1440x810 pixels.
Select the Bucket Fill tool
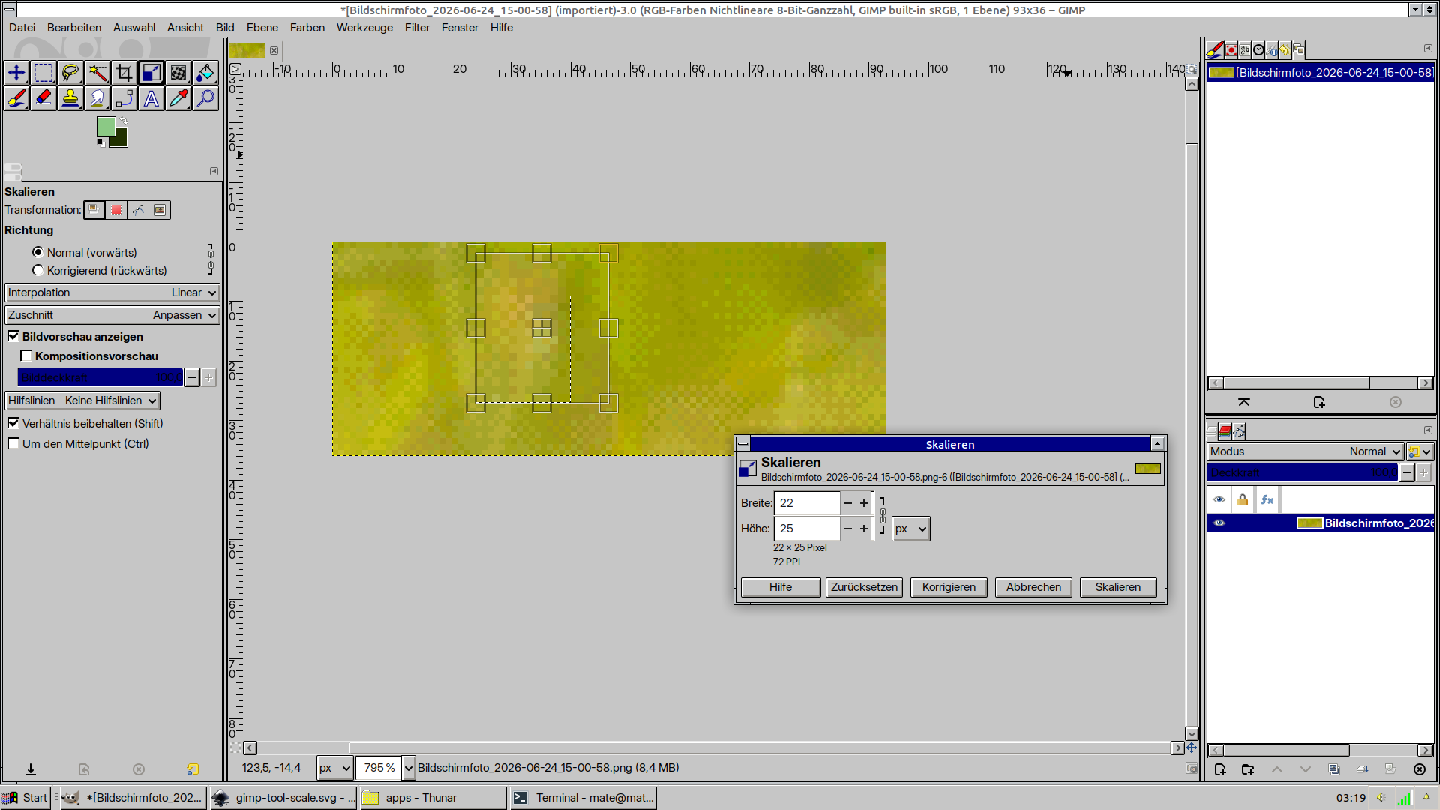point(205,73)
